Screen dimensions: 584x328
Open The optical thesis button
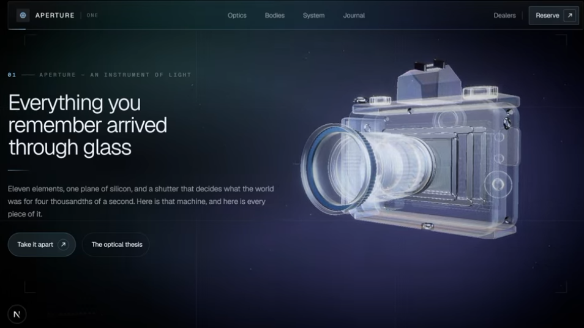click(x=116, y=245)
